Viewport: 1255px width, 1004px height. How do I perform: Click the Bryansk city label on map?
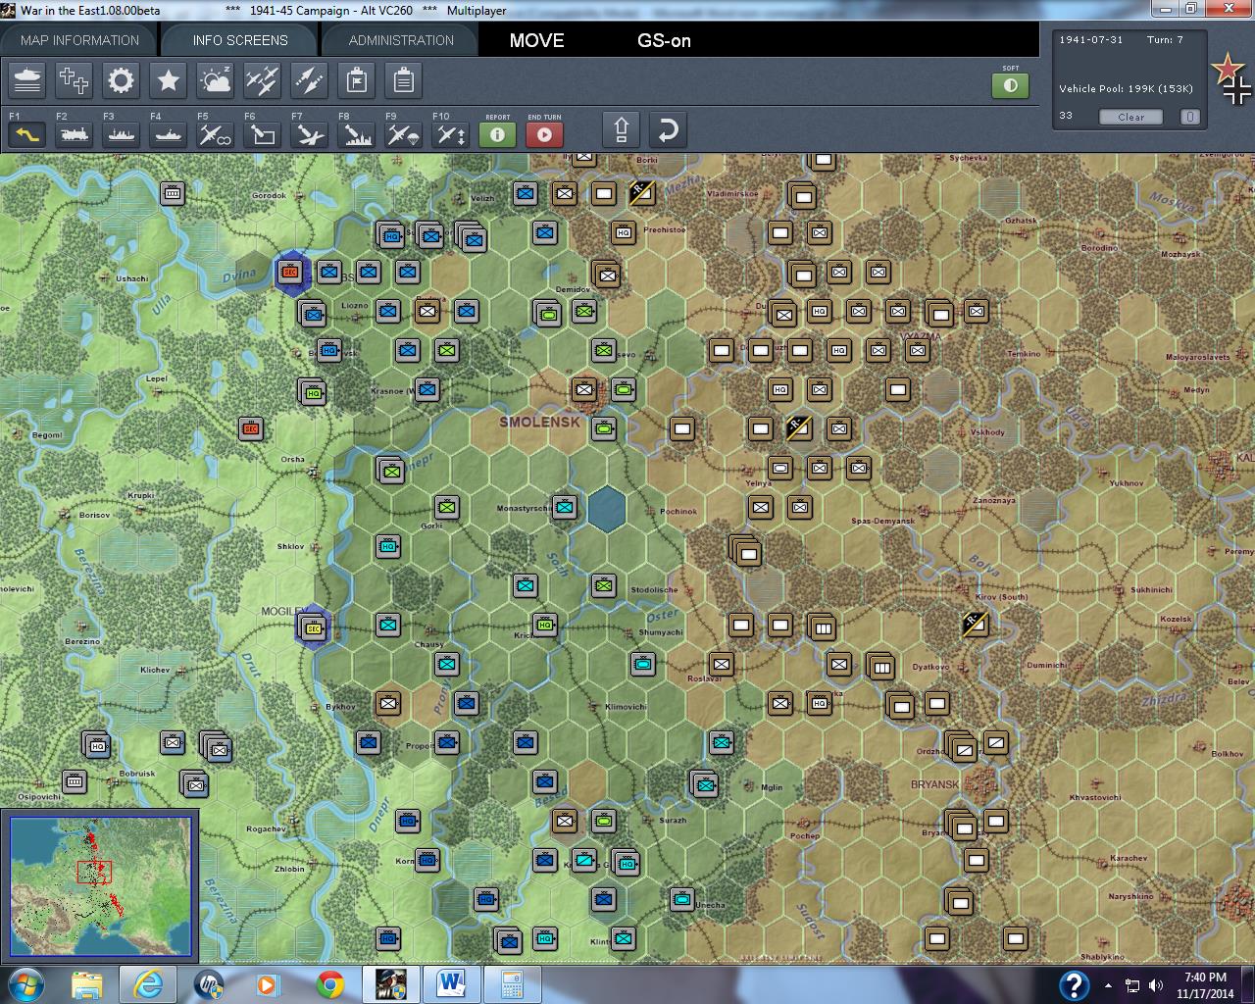(934, 784)
